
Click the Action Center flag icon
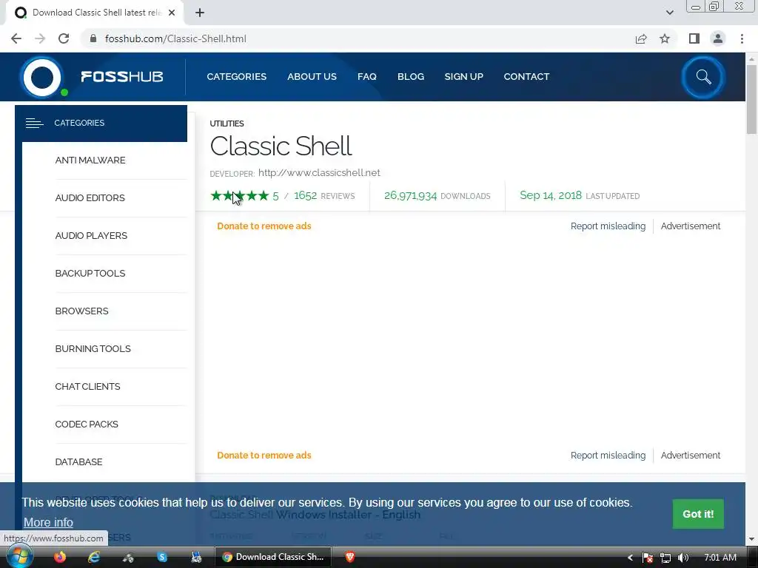click(x=648, y=558)
